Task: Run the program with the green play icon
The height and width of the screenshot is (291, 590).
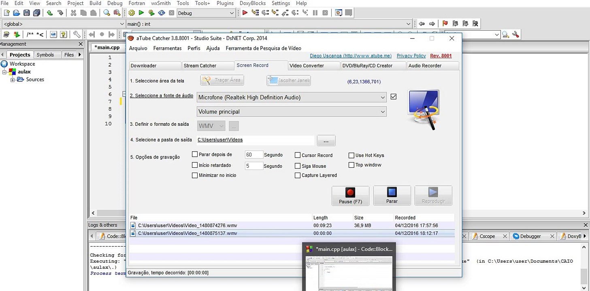Action: click(141, 13)
